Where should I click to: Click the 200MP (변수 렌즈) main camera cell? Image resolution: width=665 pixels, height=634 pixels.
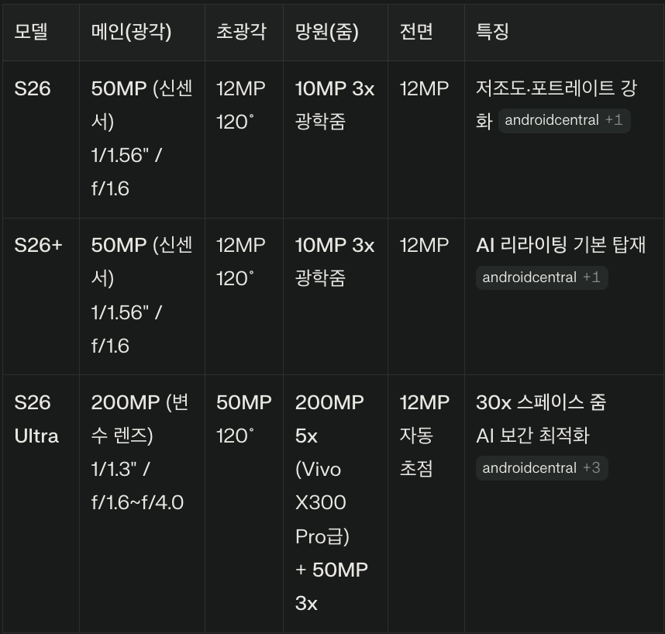(x=140, y=419)
